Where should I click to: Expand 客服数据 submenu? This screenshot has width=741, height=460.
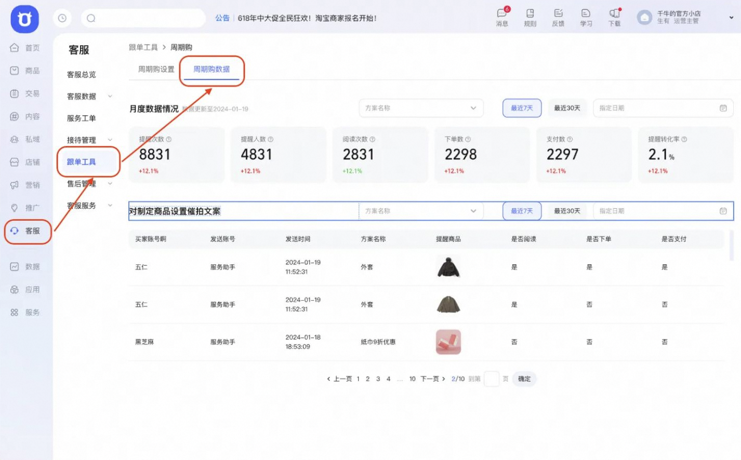[x=110, y=96]
